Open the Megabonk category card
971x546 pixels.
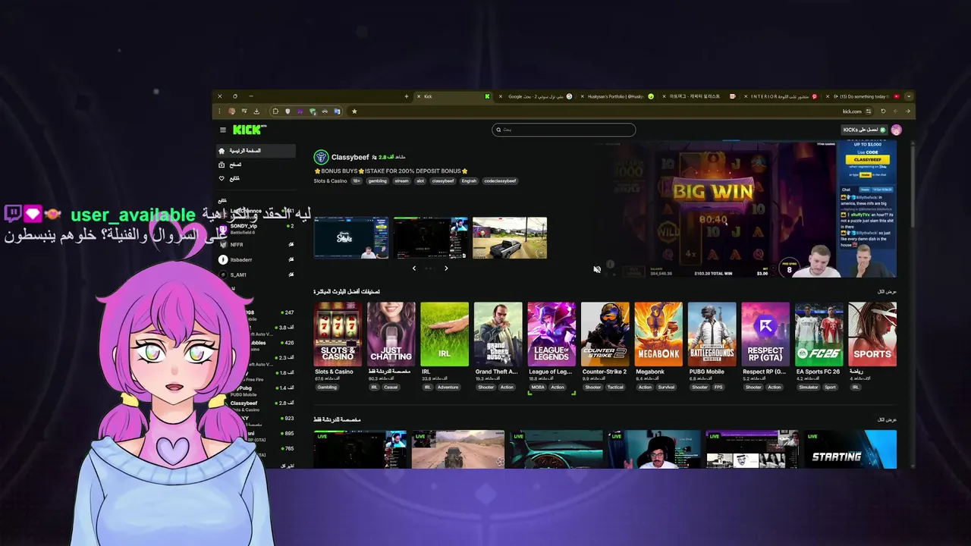[x=658, y=334]
